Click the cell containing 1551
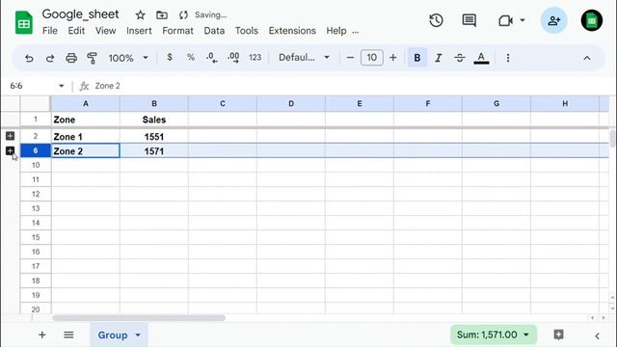The width and height of the screenshot is (617, 347). [x=154, y=137]
